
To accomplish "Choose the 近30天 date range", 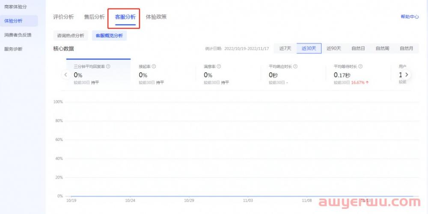I will (x=309, y=48).
